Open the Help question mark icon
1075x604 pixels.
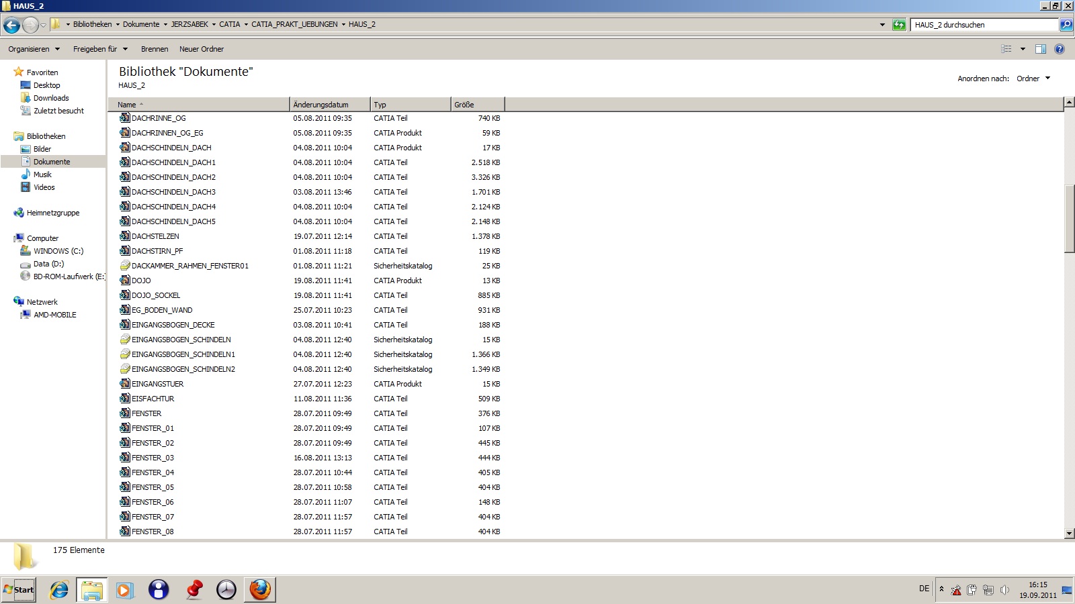click(x=1060, y=49)
